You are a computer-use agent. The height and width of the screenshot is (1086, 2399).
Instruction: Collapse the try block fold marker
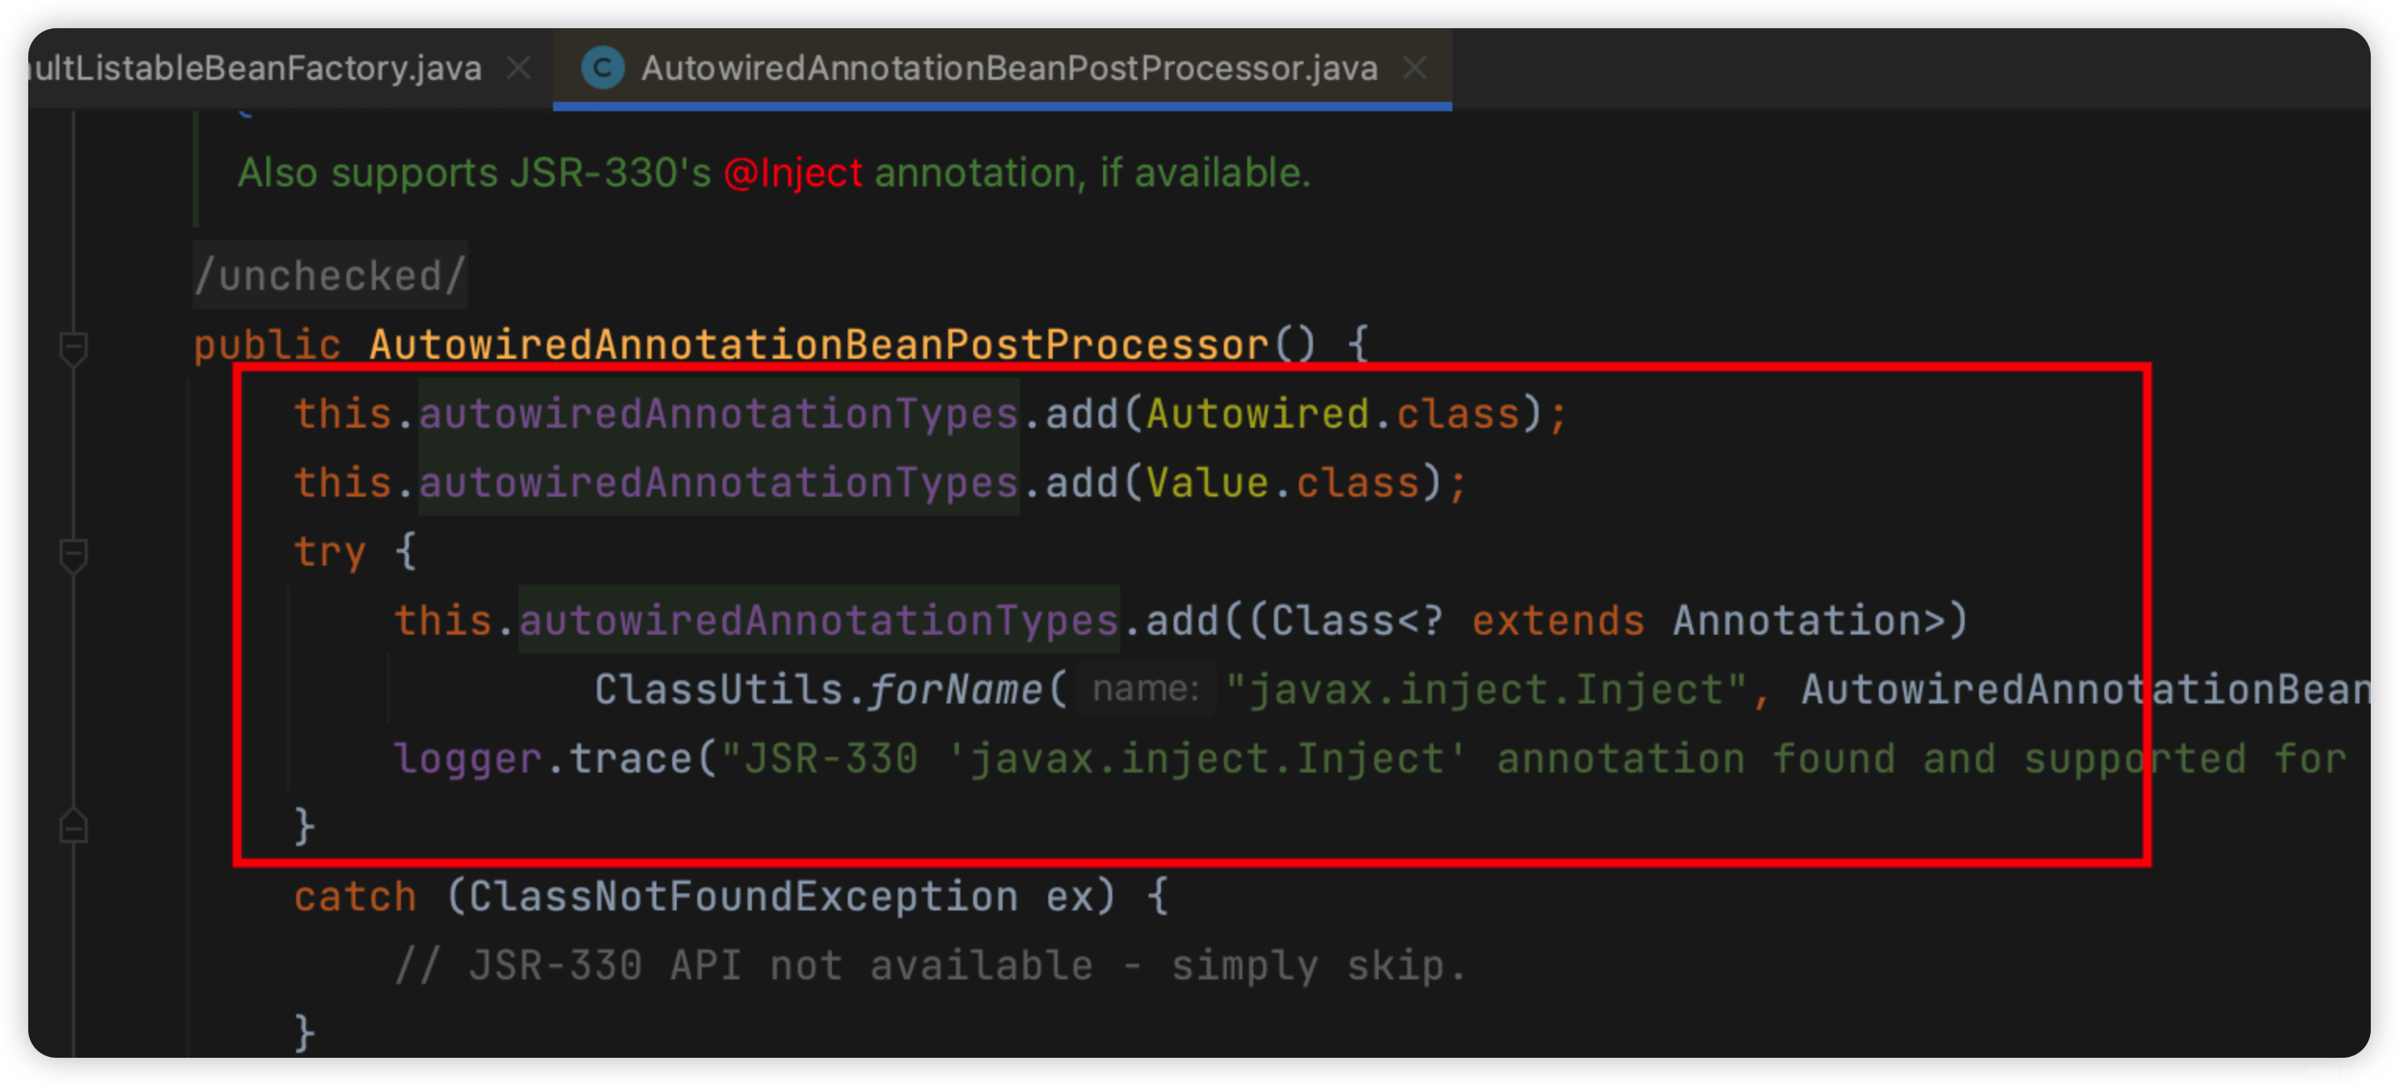[x=74, y=555]
